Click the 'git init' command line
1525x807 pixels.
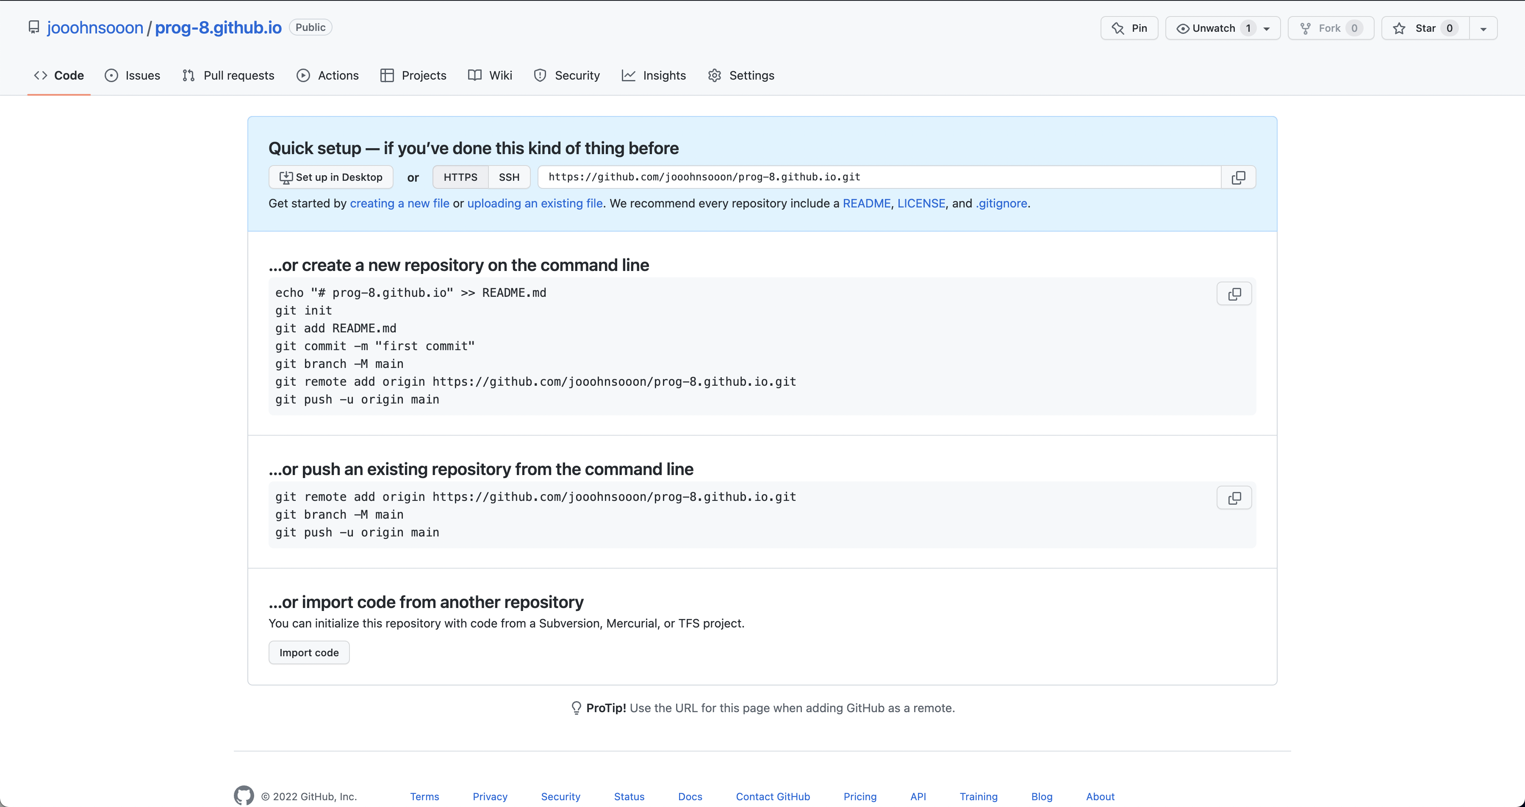[x=303, y=311]
